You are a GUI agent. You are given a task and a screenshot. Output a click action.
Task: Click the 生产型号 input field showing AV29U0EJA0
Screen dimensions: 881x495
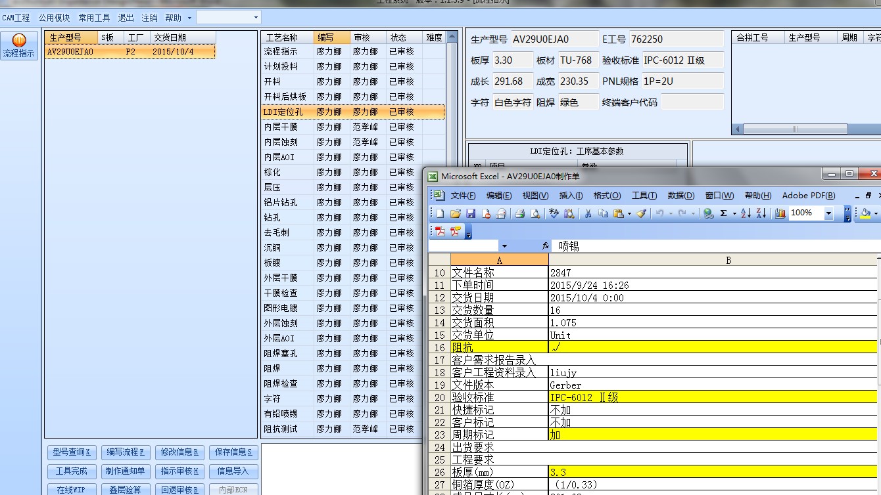[555, 39]
